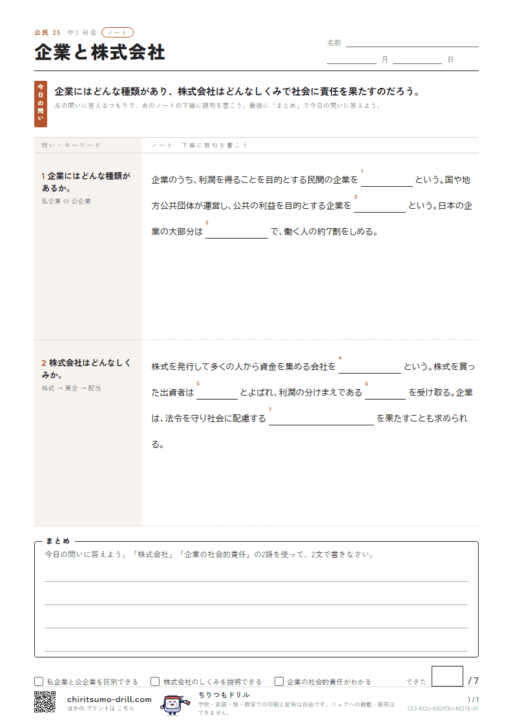The height and width of the screenshot is (726, 513).
Task: Click the できた label
Action: point(416,682)
